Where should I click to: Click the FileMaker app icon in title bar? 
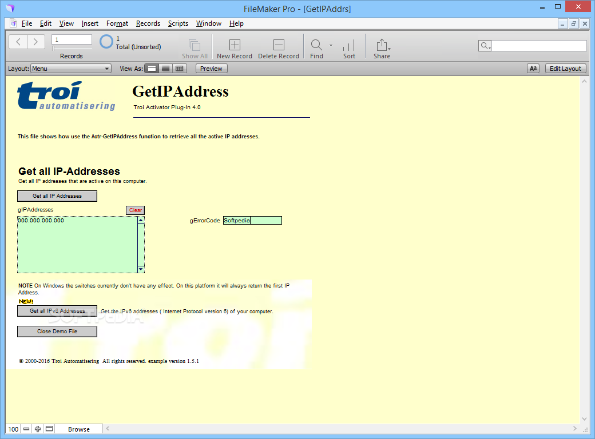(10, 9)
